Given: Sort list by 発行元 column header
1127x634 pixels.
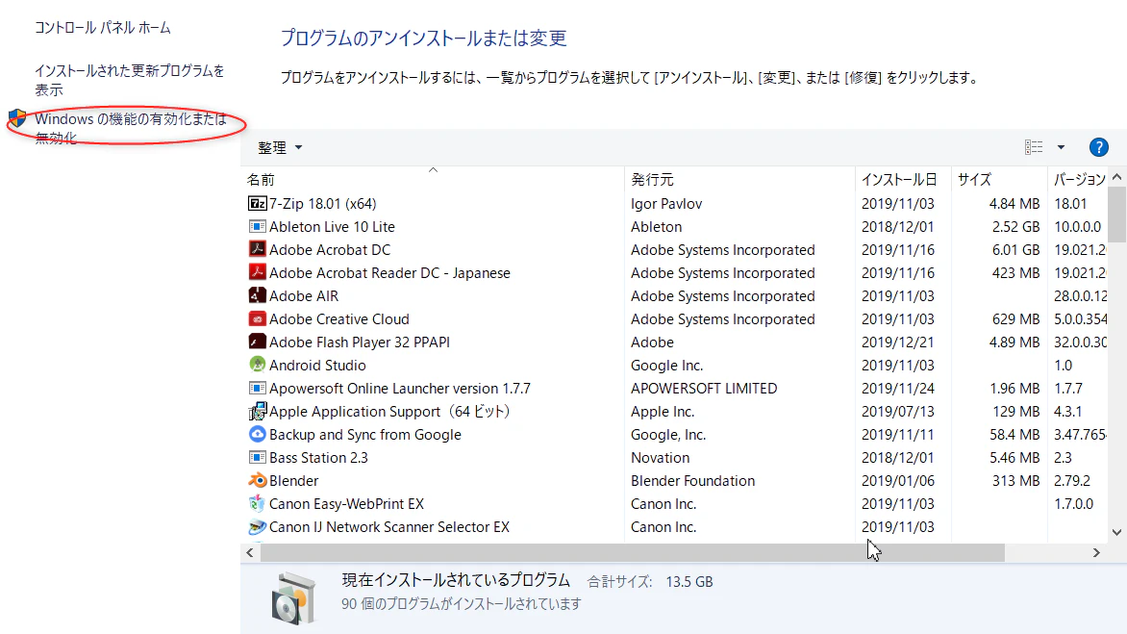Looking at the screenshot, I should (x=739, y=179).
